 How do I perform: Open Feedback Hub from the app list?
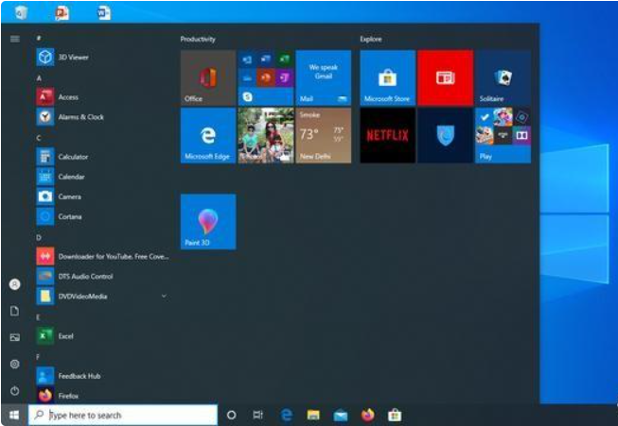(102, 376)
